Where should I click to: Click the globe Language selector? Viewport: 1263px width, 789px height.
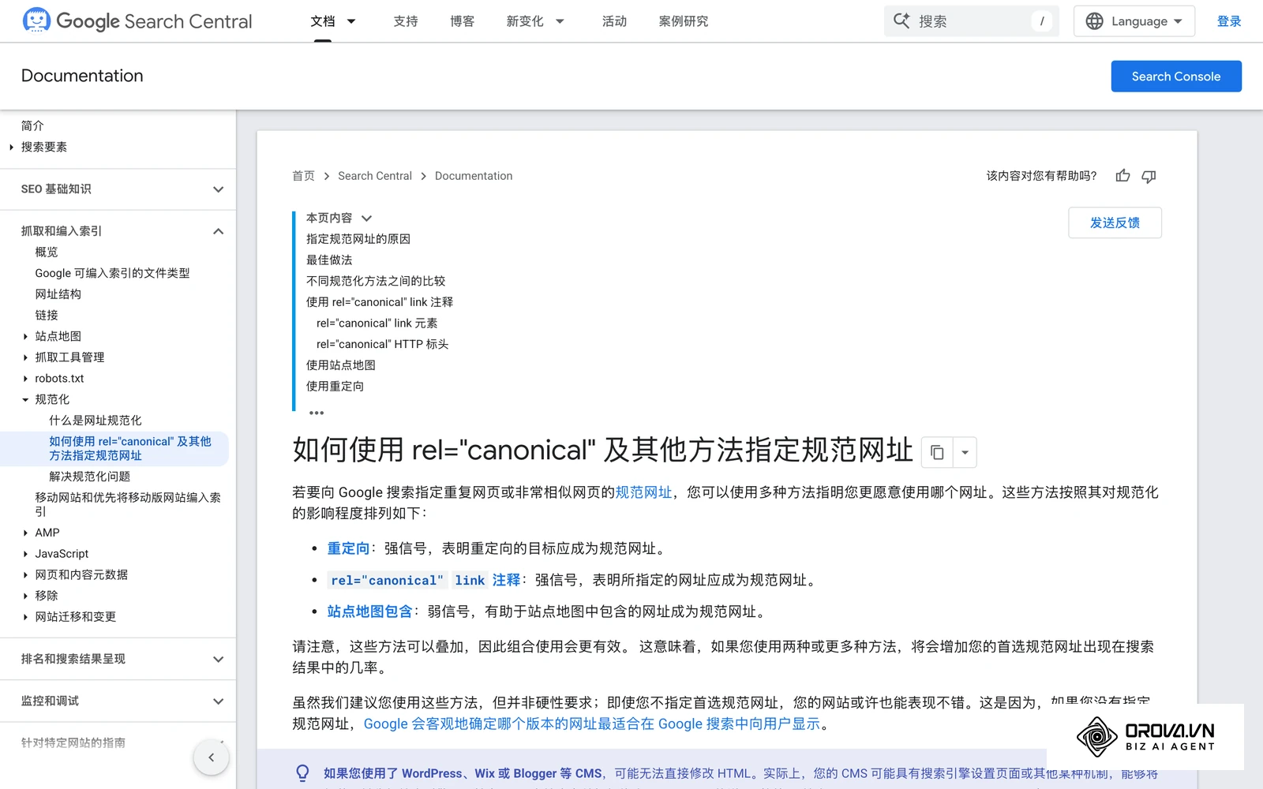point(1134,21)
